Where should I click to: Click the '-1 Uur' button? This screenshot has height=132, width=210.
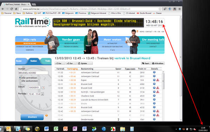pyautogui.click(x=60, y=63)
